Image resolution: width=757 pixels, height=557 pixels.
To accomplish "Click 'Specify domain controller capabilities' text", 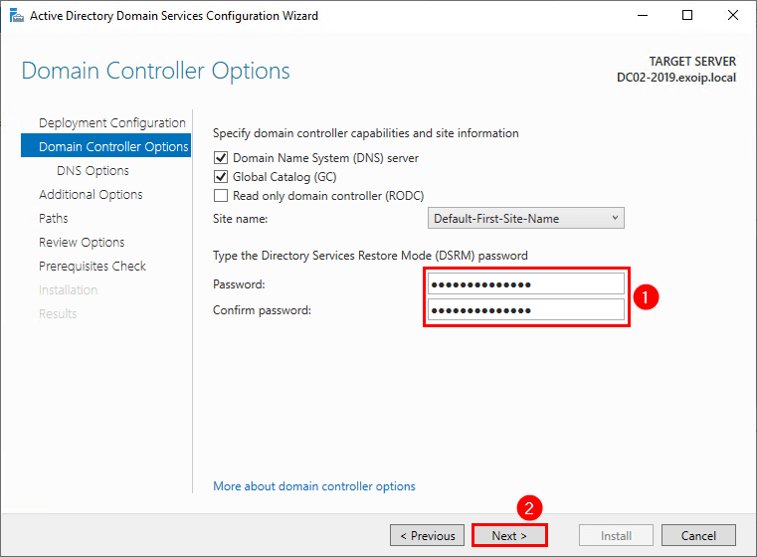I will click(x=365, y=133).
